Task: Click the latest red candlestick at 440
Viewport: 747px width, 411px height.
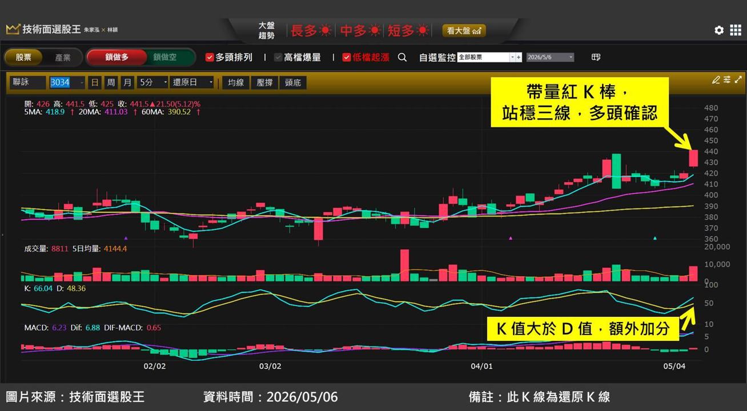Action: 693,158
